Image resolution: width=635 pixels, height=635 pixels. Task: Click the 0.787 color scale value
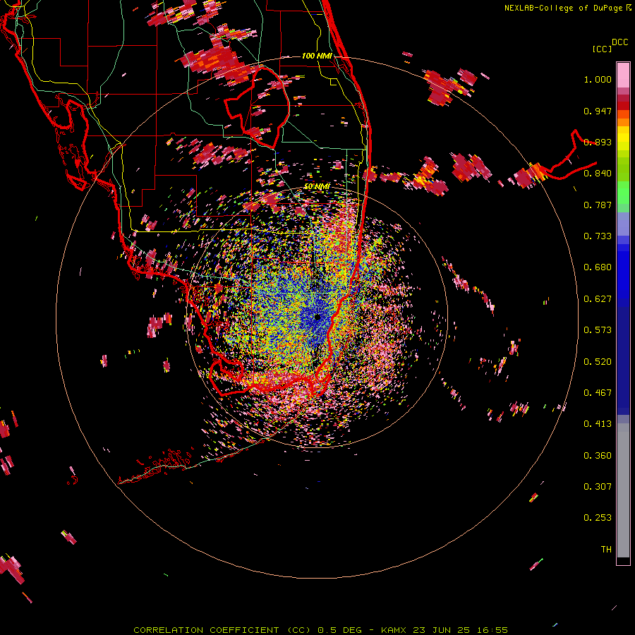tap(598, 205)
